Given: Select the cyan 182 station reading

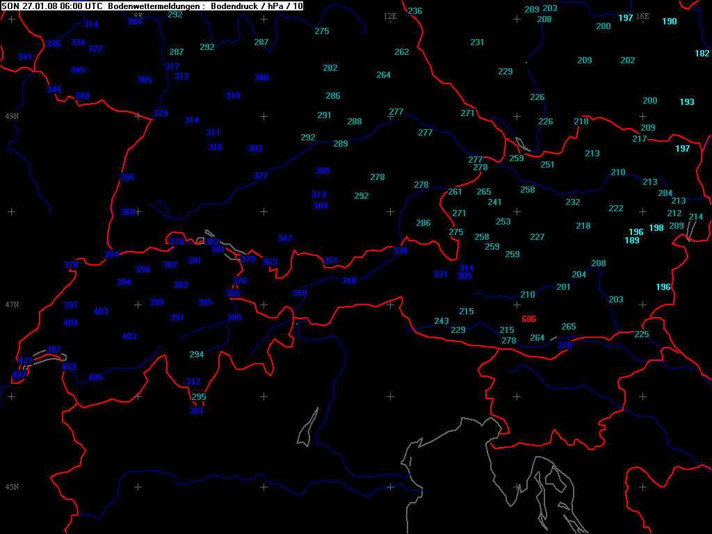Looking at the screenshot, I should click(702, 54).
